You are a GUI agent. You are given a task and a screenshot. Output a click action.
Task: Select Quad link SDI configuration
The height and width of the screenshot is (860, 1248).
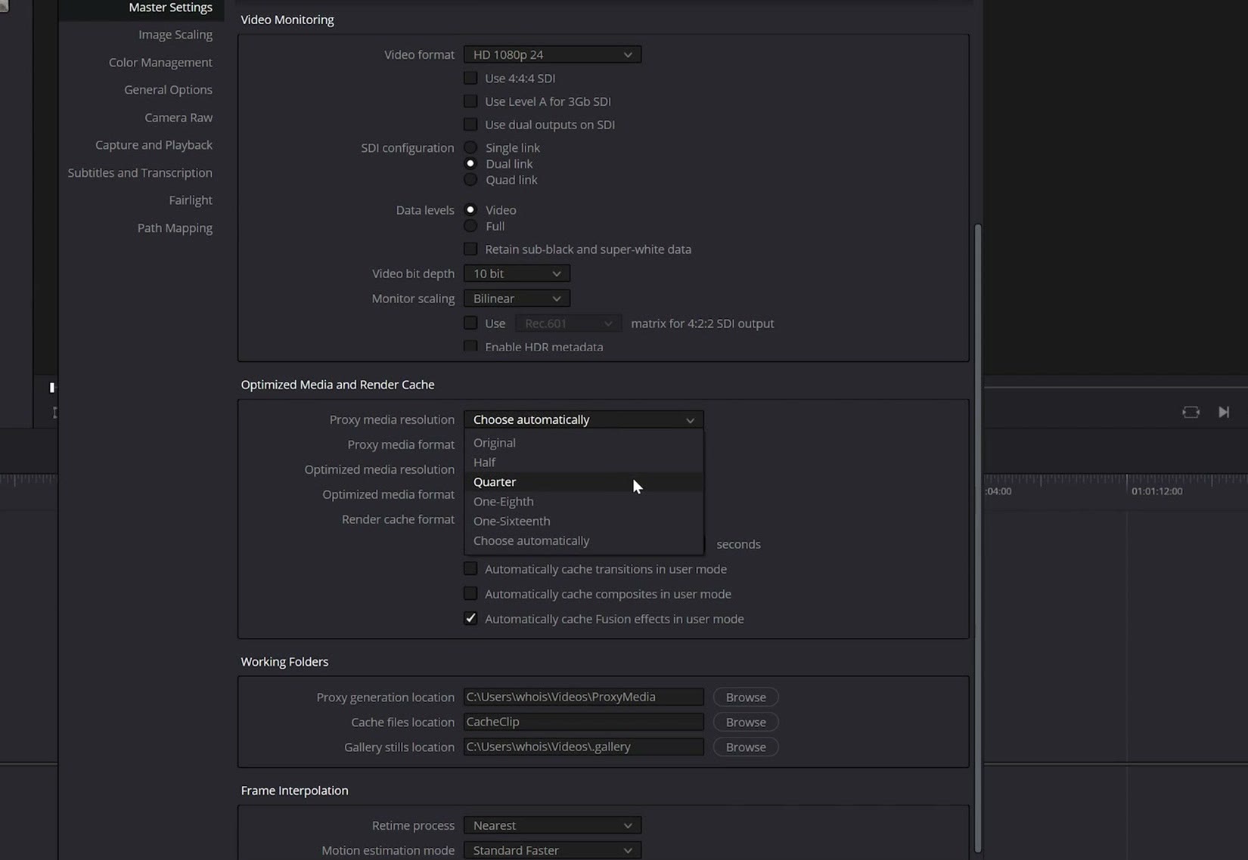point(470,180)
